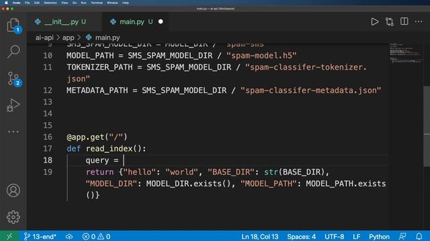Image resolution: width=430 pixels, height=241 pixels.
Task: Open the Code application menu
Action: pos(16,3)
